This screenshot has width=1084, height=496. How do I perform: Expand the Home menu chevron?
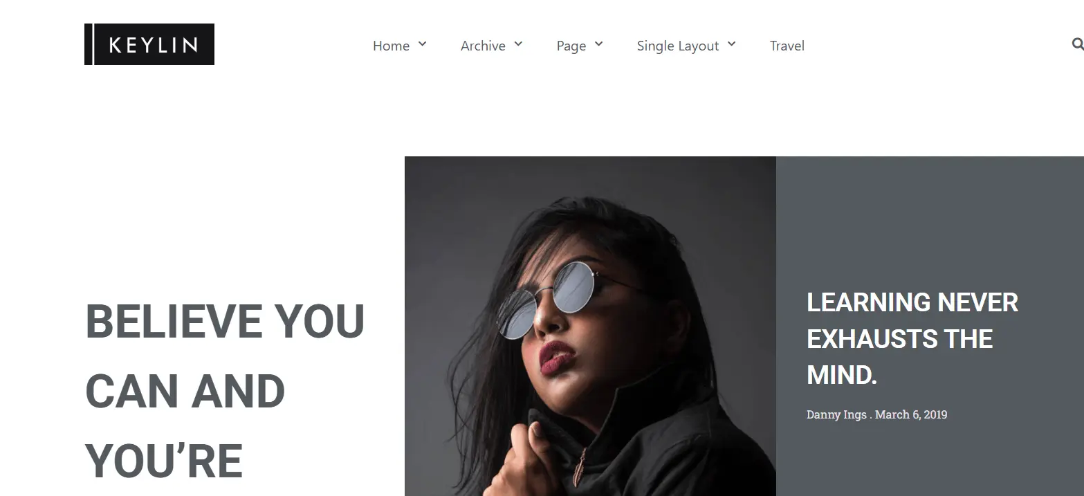point(422,44)
